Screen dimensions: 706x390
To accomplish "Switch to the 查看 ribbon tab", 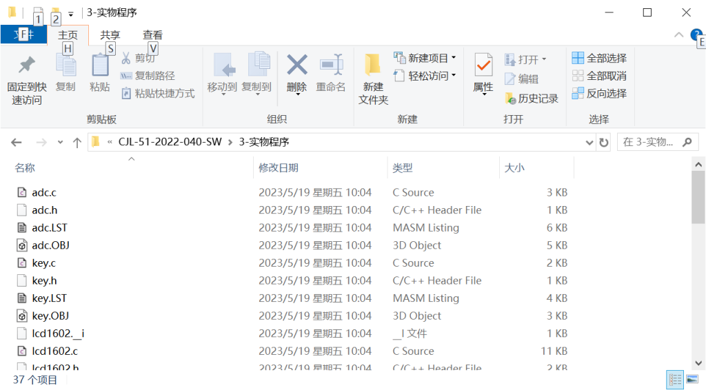I will tap(152, 35).
